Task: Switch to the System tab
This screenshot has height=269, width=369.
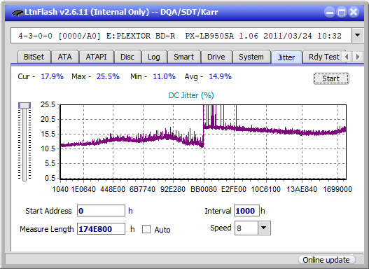Action: 251,57
